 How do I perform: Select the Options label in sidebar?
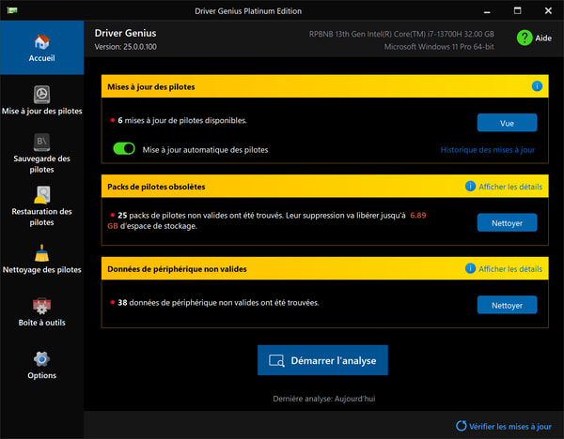tap(41, 375)
